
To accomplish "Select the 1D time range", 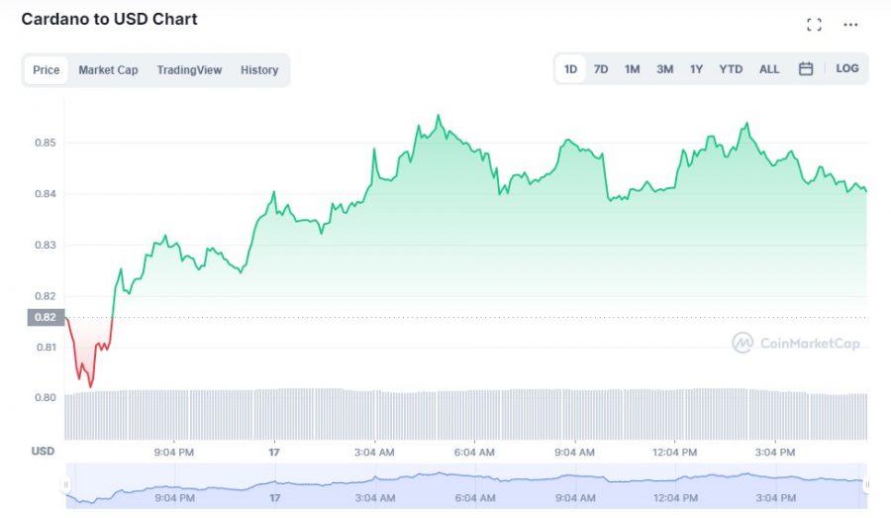I will (571, 69).
